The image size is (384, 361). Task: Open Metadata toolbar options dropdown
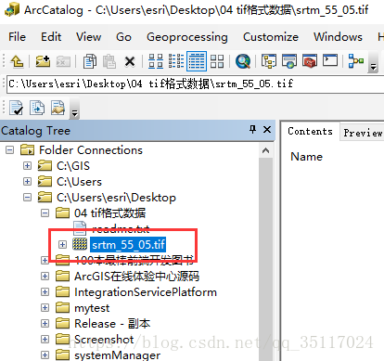(74, 110)
